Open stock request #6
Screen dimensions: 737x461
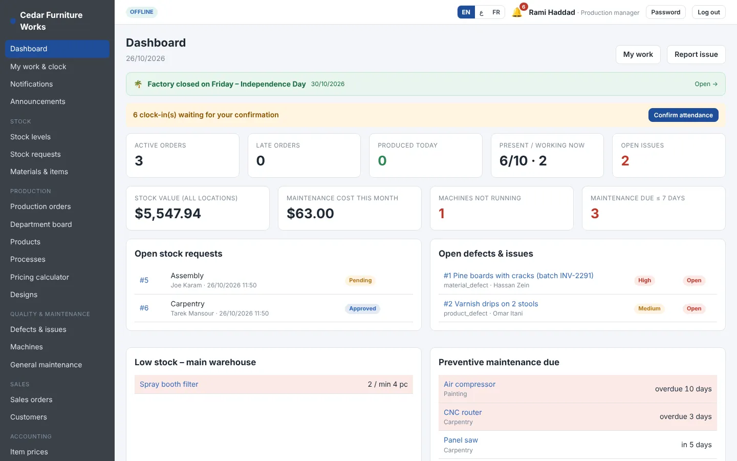[144, 308]
